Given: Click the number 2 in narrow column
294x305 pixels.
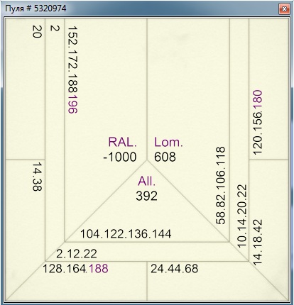Looking at the screenshot, I should click(55, 28).
